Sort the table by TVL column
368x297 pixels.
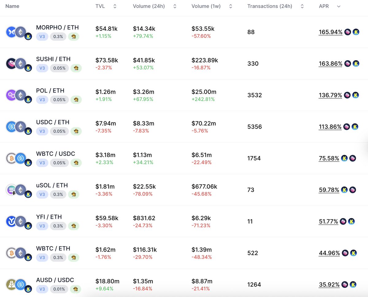tap(115, 6)
